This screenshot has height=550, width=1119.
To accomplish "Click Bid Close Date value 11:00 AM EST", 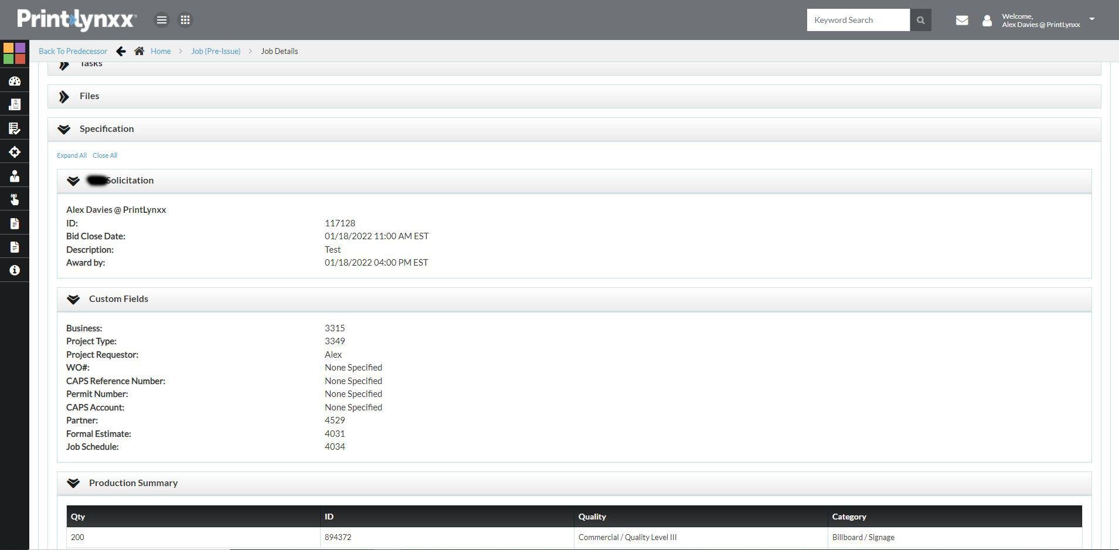I will 377,236.
